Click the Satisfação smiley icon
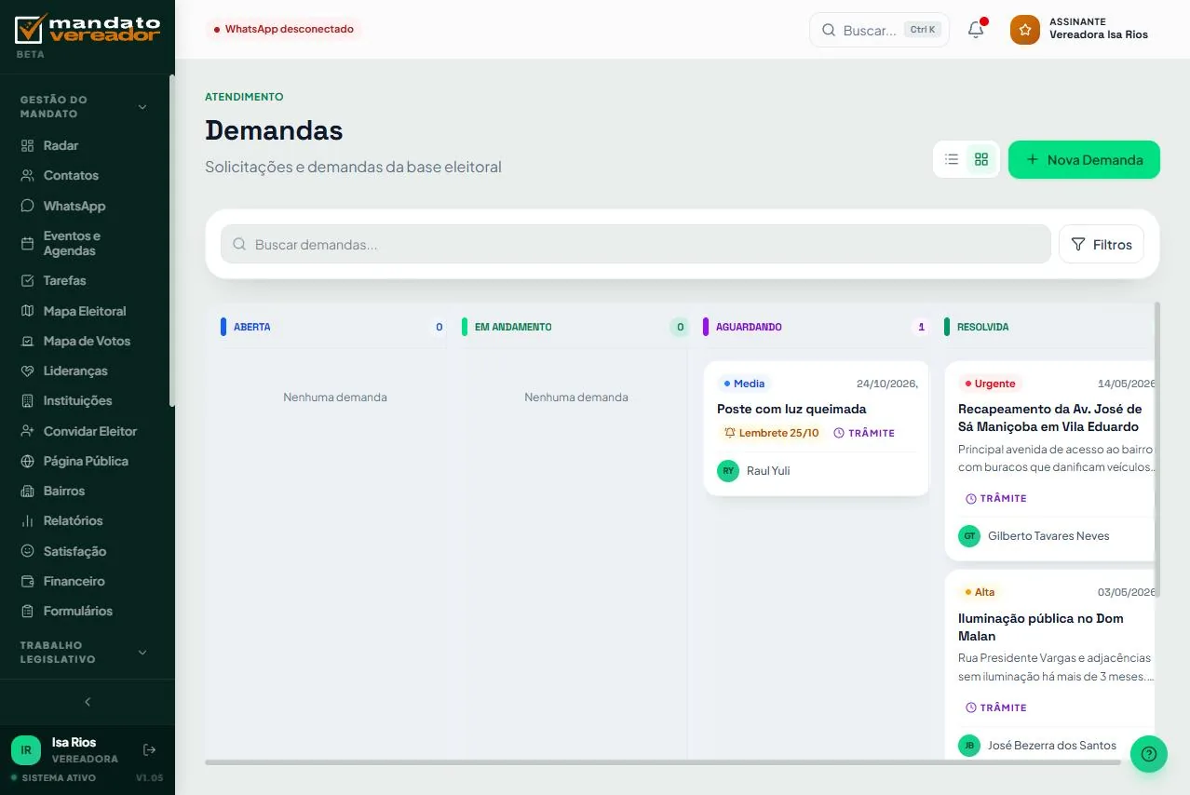1190x795 pixels. click(27, 551)
